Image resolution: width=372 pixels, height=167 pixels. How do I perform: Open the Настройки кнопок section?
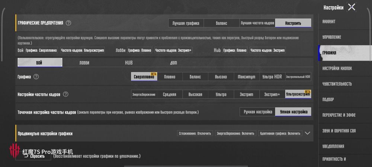point(345,68)
